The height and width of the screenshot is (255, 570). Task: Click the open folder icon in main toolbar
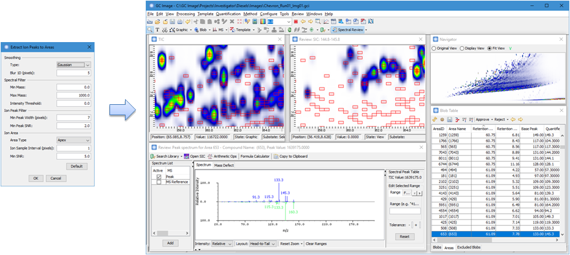coord(157,22)
